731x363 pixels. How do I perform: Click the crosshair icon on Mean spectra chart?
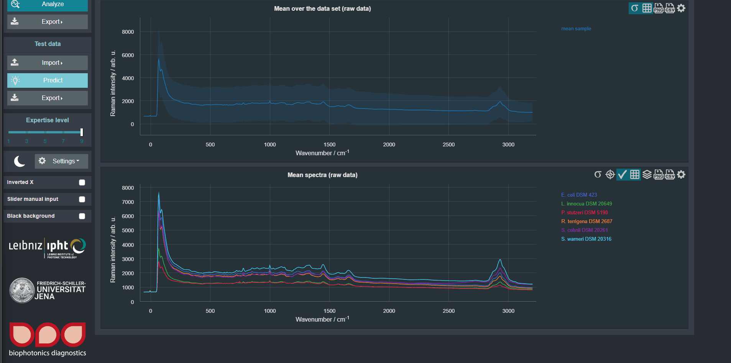(x=610, y=174)
